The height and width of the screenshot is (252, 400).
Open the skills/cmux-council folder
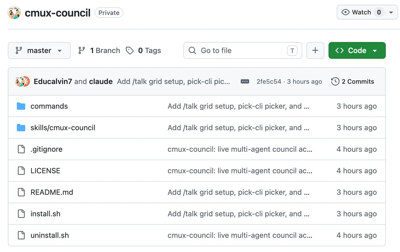point(63,128)
